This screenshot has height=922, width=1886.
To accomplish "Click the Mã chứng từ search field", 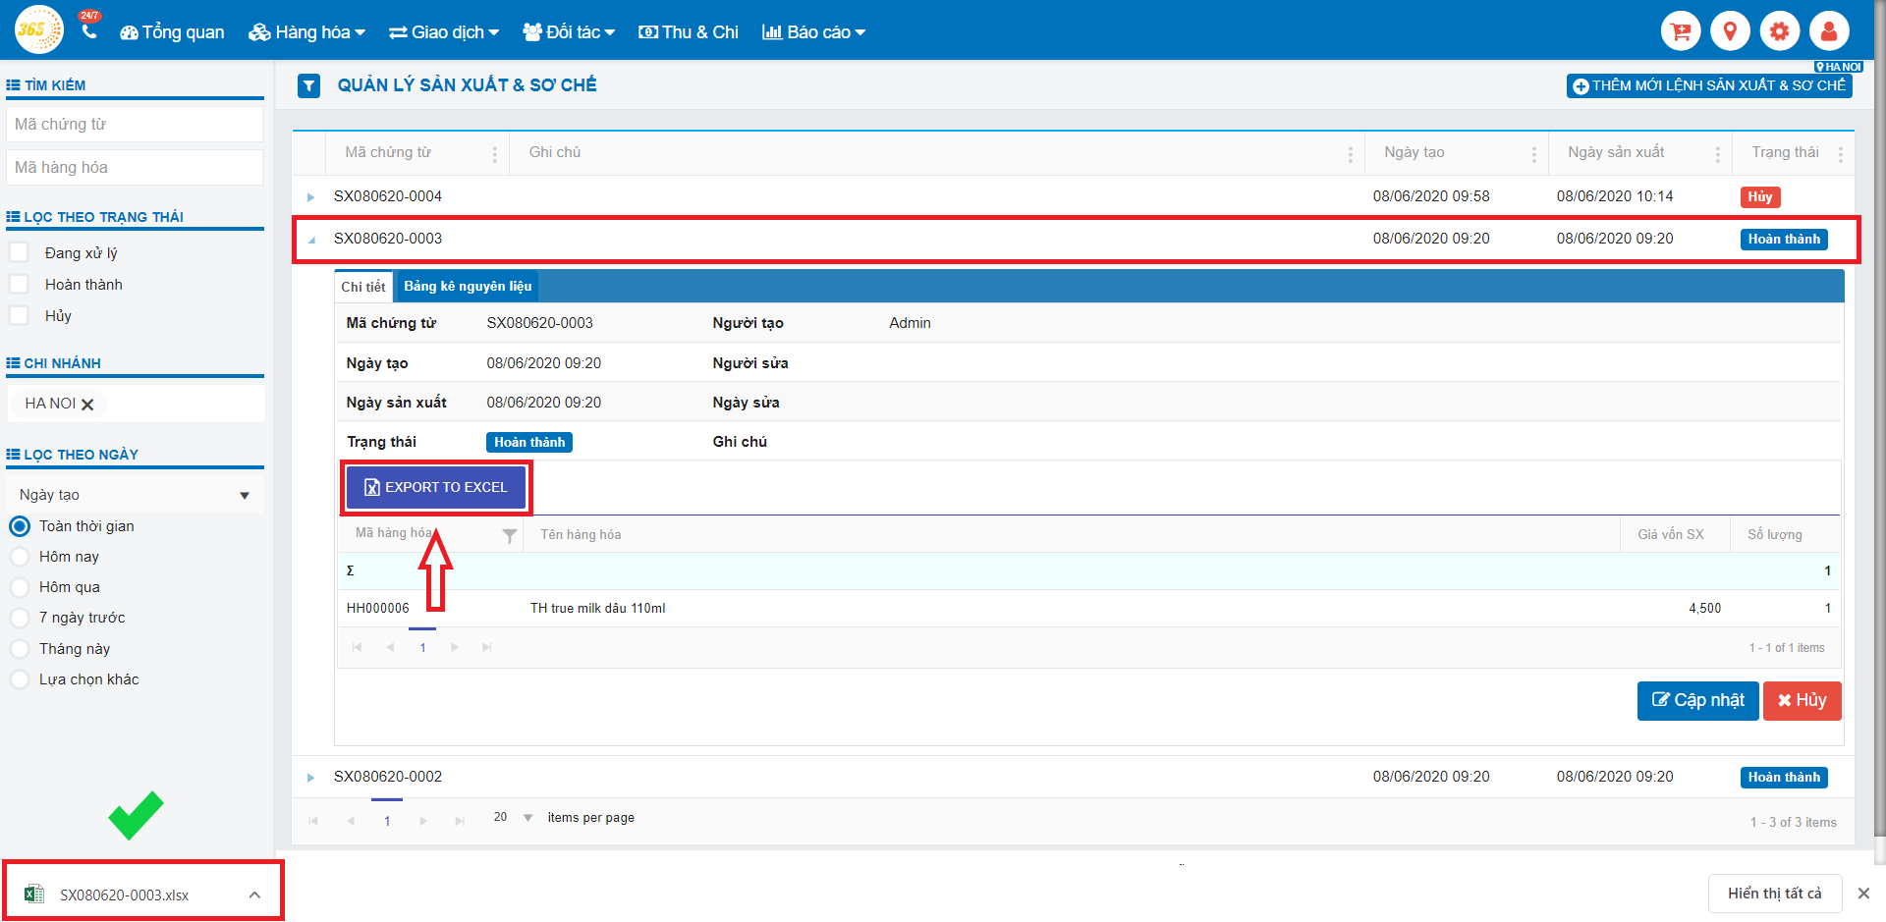I will (x=136, y=124).
